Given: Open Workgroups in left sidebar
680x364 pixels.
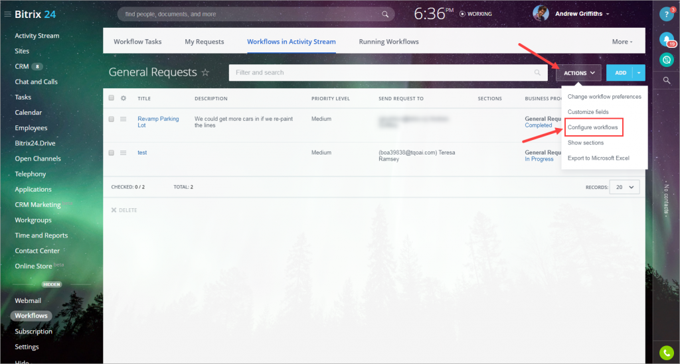Looking at the screenshot, I should click(x=33, y=220).
